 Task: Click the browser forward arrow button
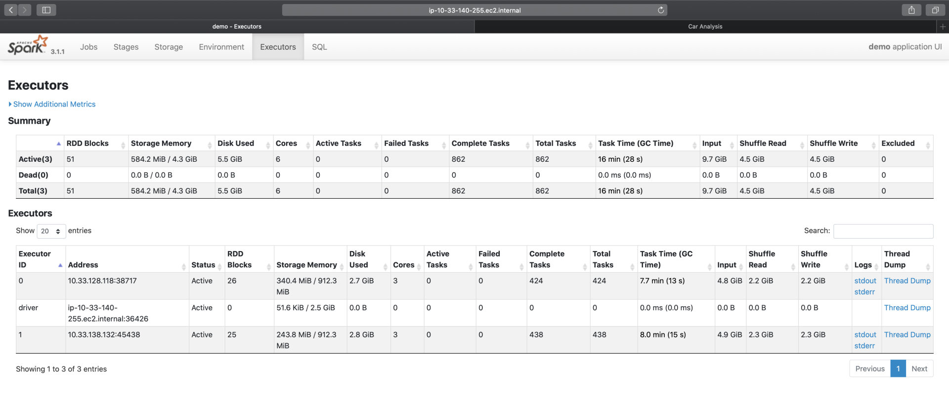25,10
